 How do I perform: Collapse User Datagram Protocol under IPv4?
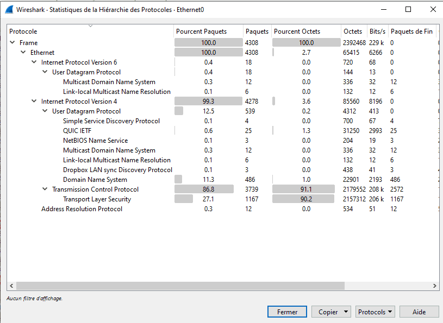[x=45, y=111]
